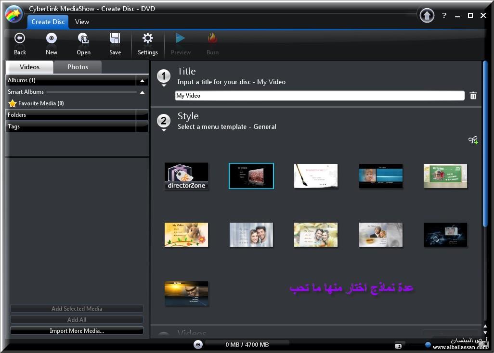Screen dimensions: 494x353
Task: Select the wedding rings template
Action: coord(380,235)
